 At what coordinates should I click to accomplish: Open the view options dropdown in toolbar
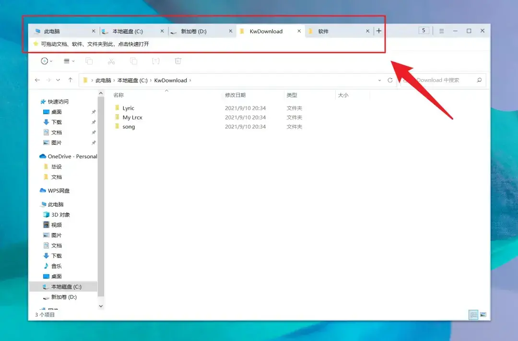click(x=69, y=61)
